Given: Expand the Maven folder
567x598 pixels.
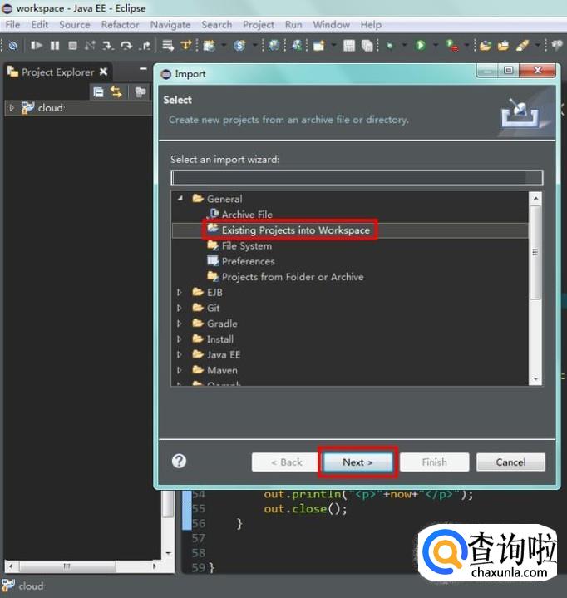Looking at the screenshot, I should pyautogui.click(x=180, y=370).
